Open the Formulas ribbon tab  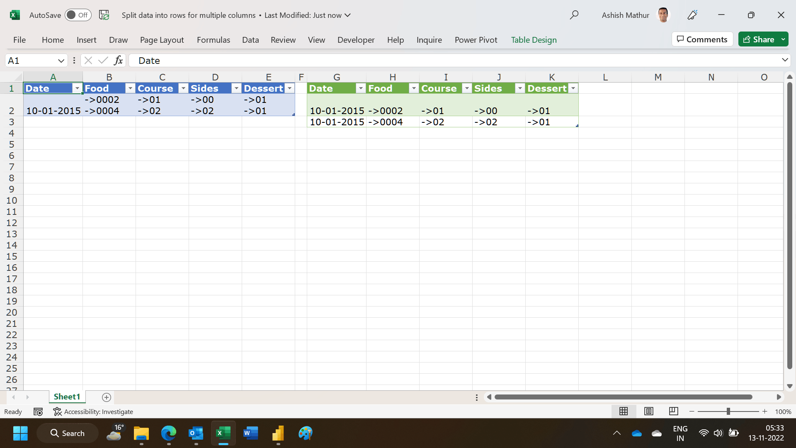click(213, 40)
